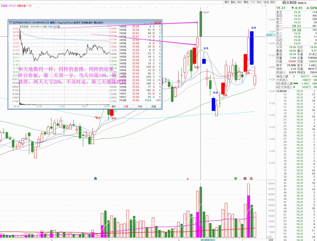317x241 pixels.
Task: Open the 叠加 overlay option
Action: coord(233,2)
